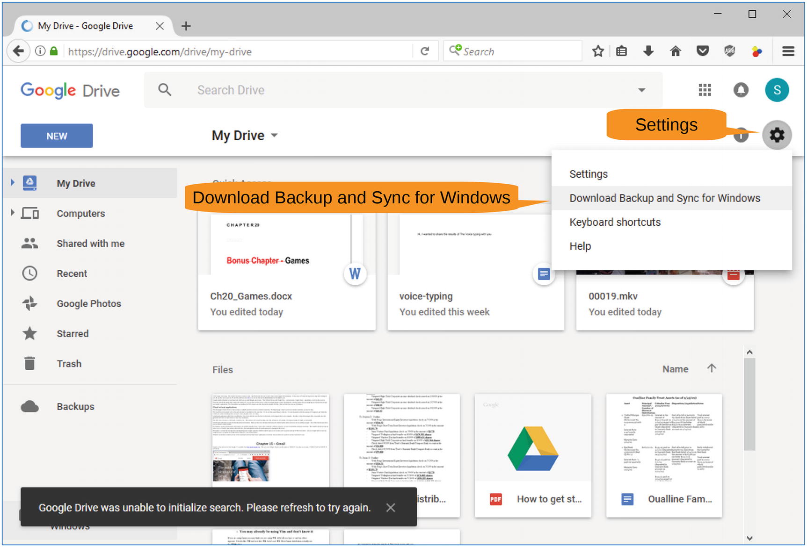The width and height of the screenshot is (807, 547).
Task: Open Backups in the sidebar
Action: point(90,406)
